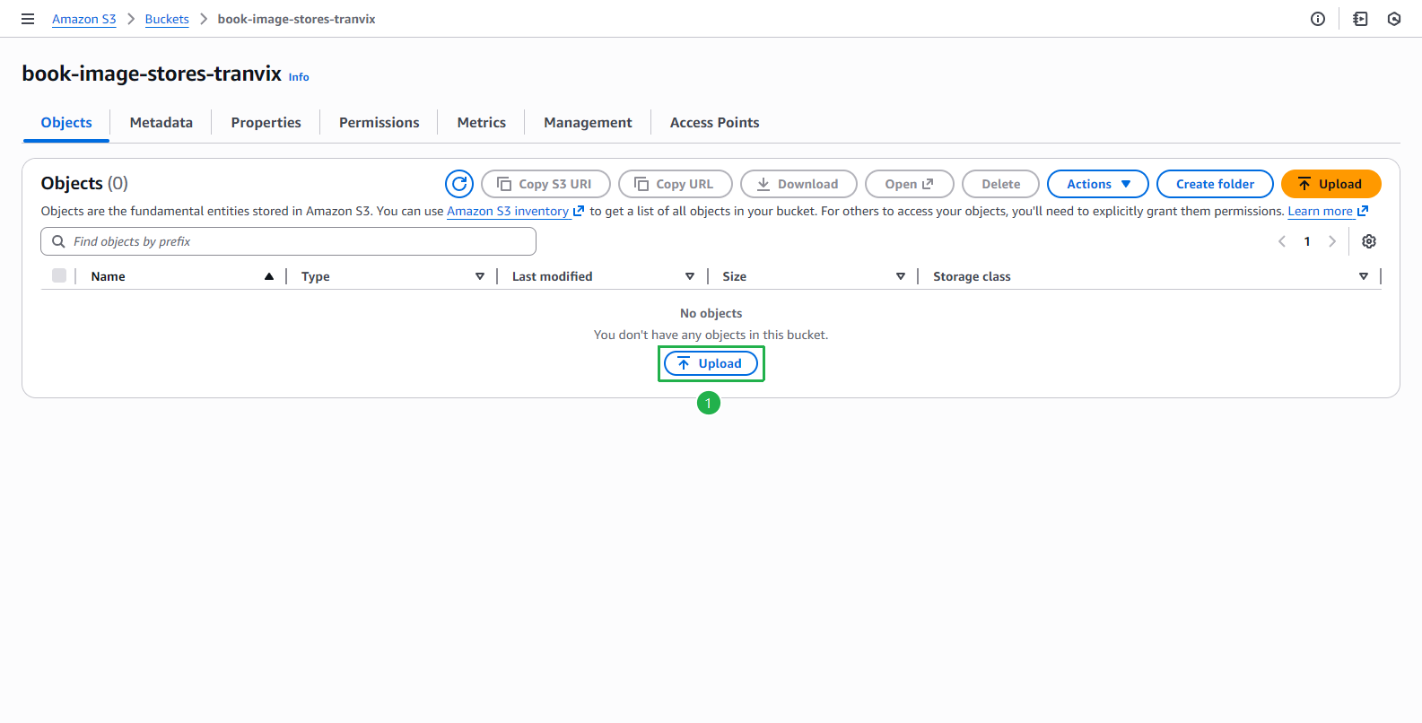Viewport: 1422px width, 723px height.
Task: Click the Type column header
Action: [316, 276]
